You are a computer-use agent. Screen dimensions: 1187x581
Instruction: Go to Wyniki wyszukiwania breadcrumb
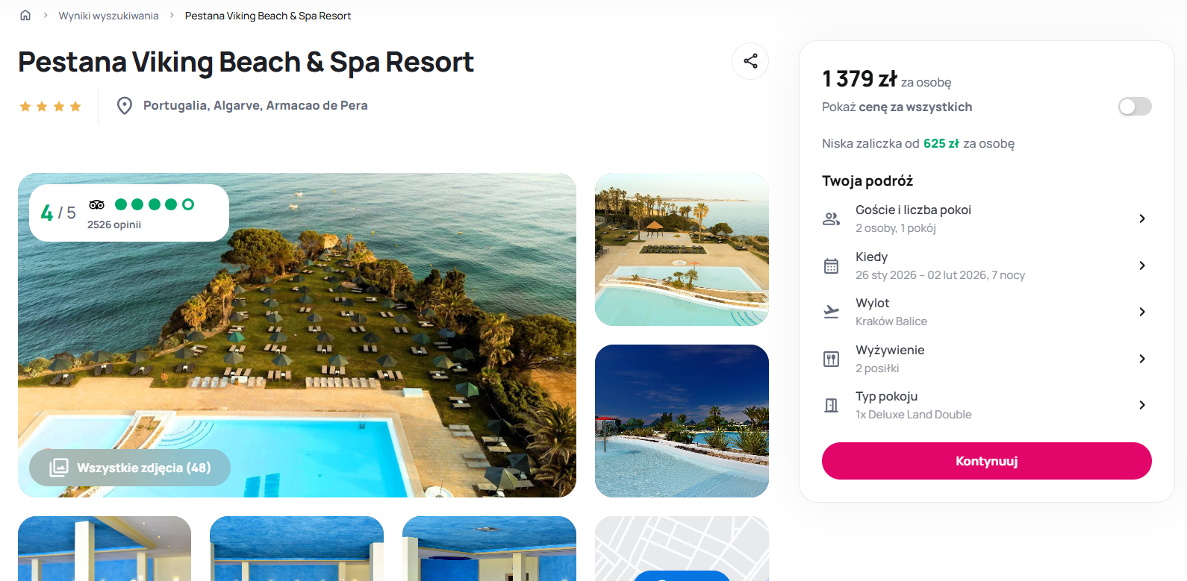coord(108,16)
